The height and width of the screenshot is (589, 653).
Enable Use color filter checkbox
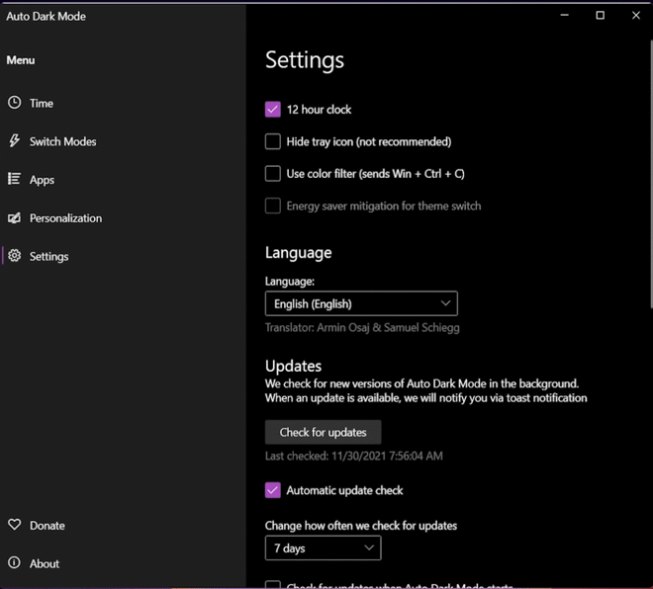(x=273, y=174)
